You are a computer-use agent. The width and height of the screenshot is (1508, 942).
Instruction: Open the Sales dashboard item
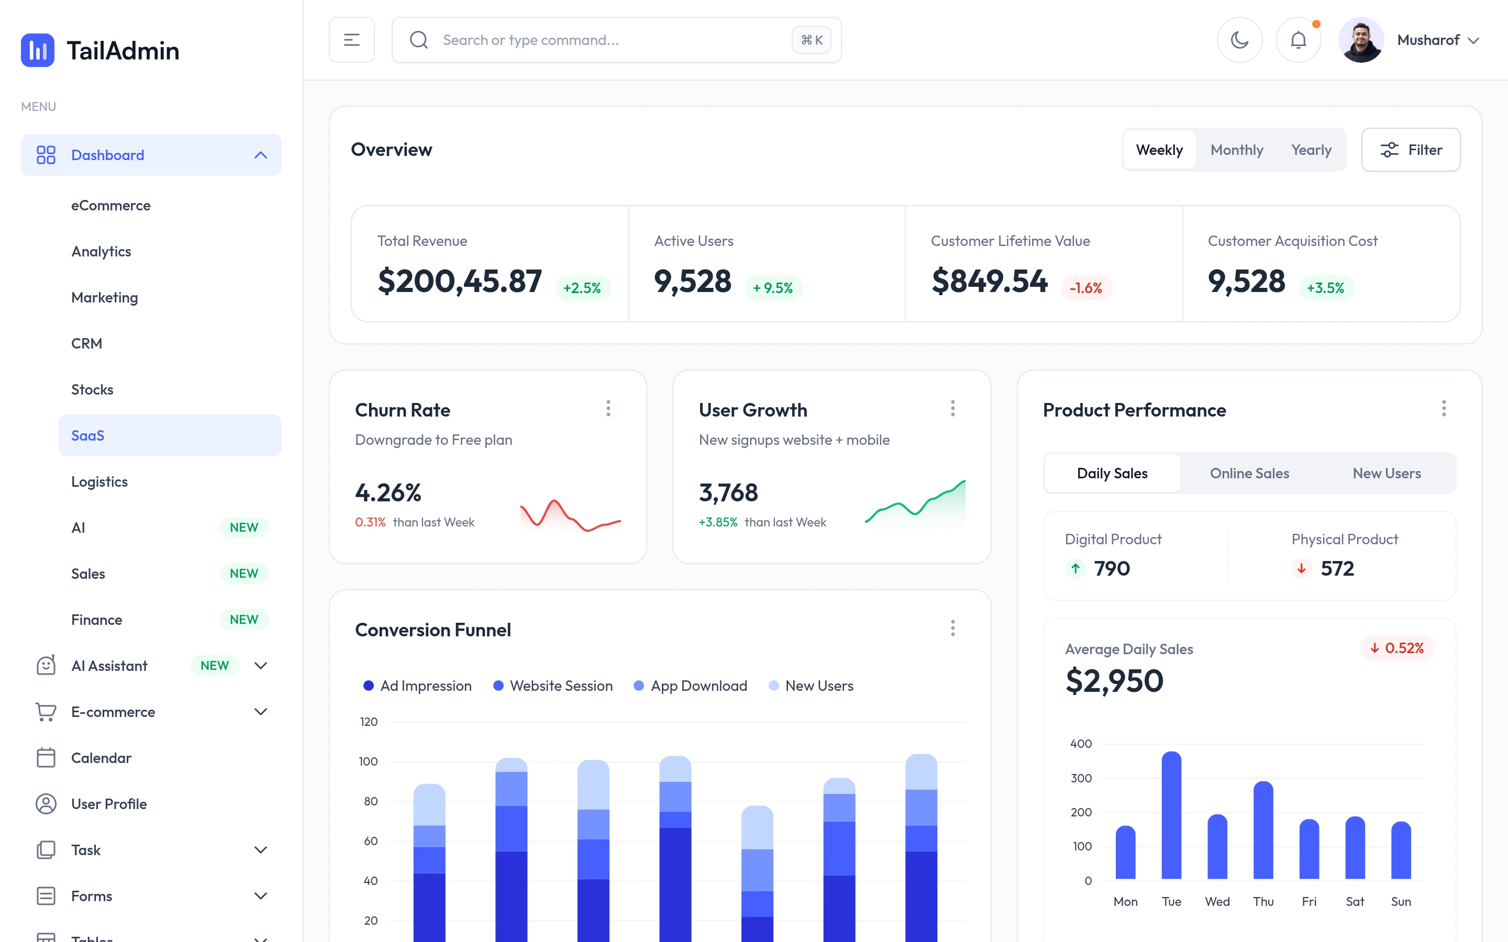coord(88,574)
